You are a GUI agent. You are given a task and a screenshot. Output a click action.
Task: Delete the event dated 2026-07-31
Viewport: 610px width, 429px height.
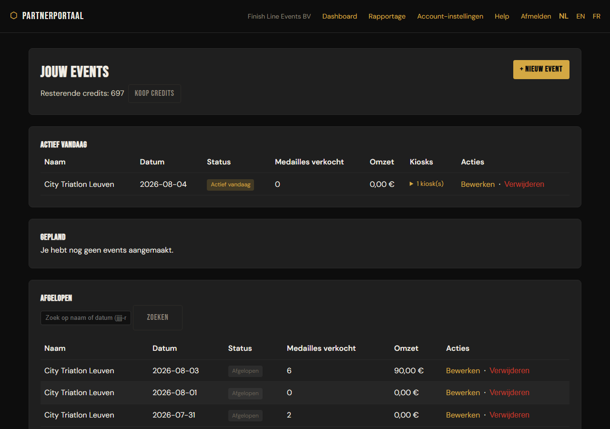[509, 415]
